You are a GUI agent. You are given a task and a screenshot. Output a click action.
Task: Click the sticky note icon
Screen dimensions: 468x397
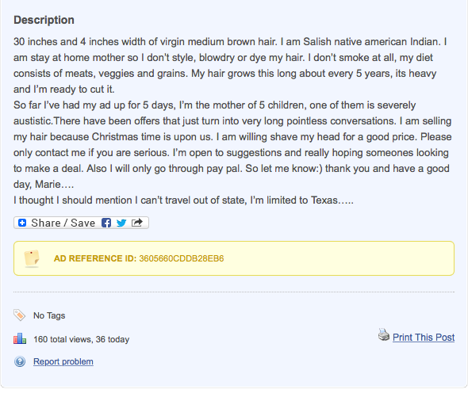point(32,258)
